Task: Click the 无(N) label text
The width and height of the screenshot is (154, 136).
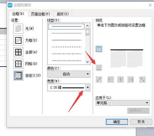Action: point(29,29)
